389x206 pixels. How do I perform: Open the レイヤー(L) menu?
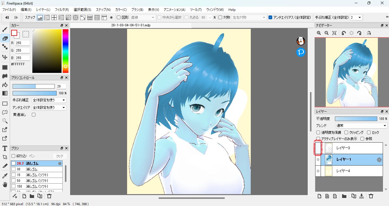pos(43,10)
